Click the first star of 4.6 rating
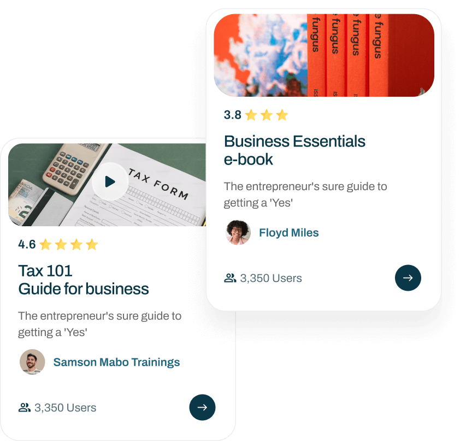Viewport: 472px width, 441px height. pyautogui.click(x=45, y=244)
